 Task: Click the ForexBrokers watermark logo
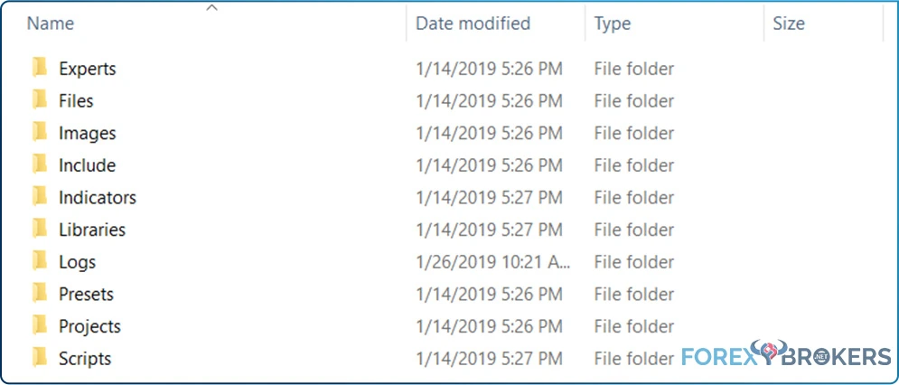(786, 353)
